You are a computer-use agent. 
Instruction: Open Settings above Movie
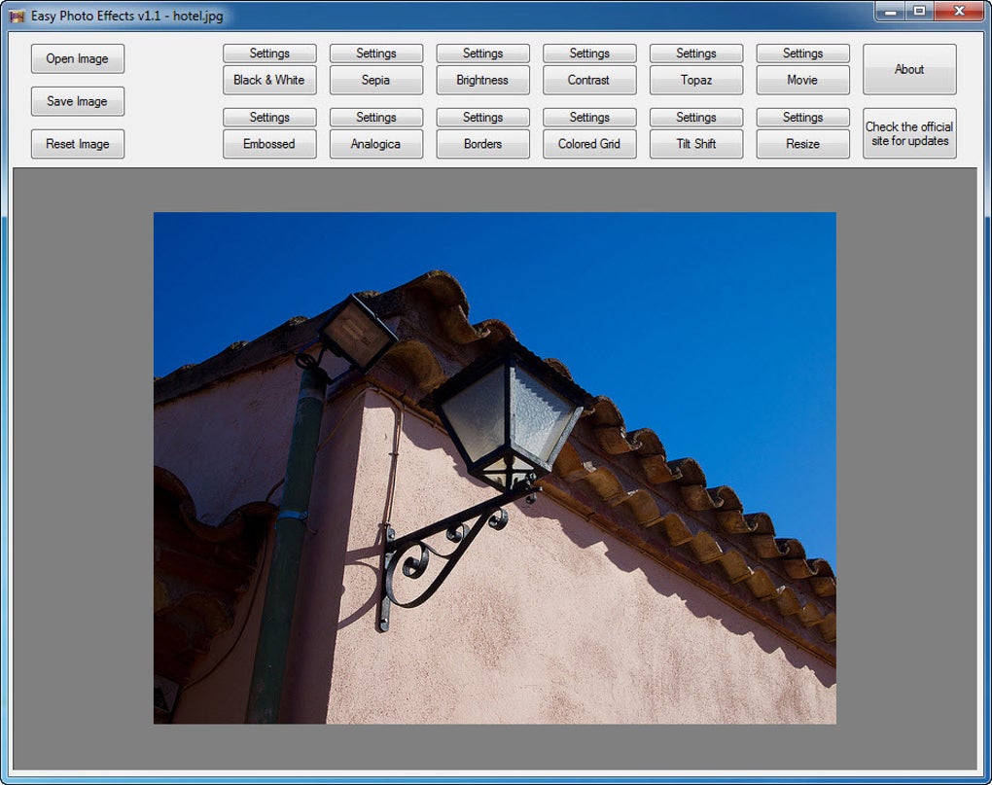point(802,54)
